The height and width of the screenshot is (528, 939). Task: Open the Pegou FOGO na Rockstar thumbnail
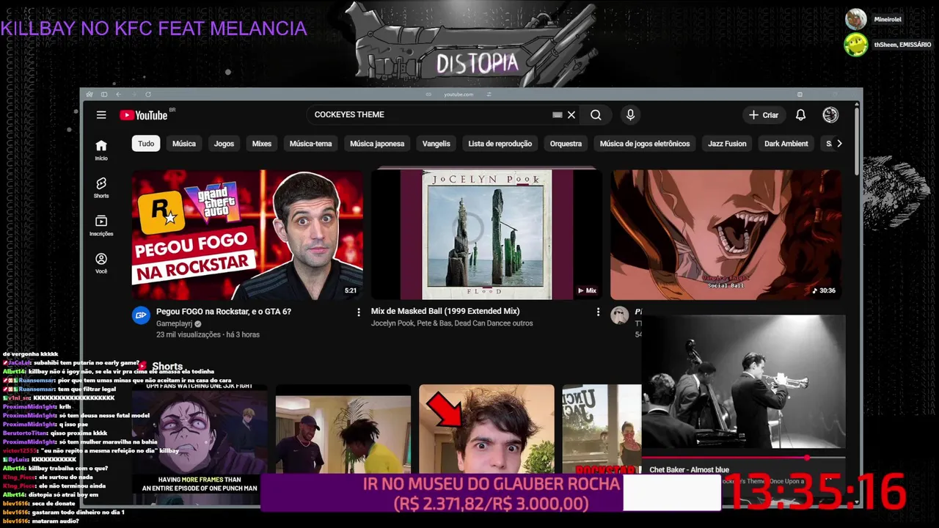[x=247, y=235]
